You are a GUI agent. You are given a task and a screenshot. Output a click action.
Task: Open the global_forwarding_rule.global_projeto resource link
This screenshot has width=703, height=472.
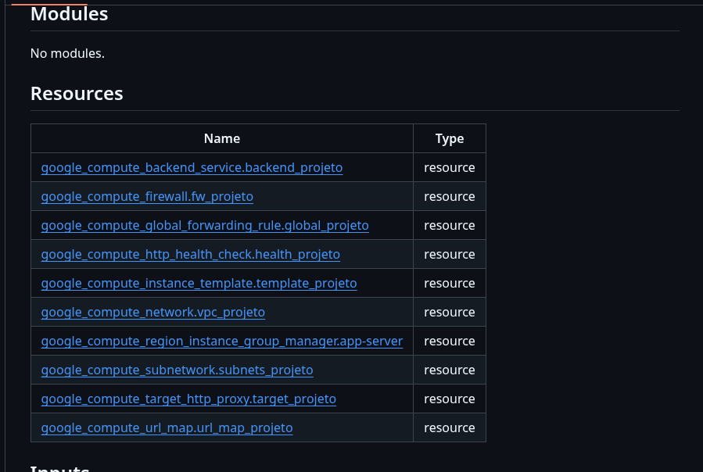click(205, 225)
